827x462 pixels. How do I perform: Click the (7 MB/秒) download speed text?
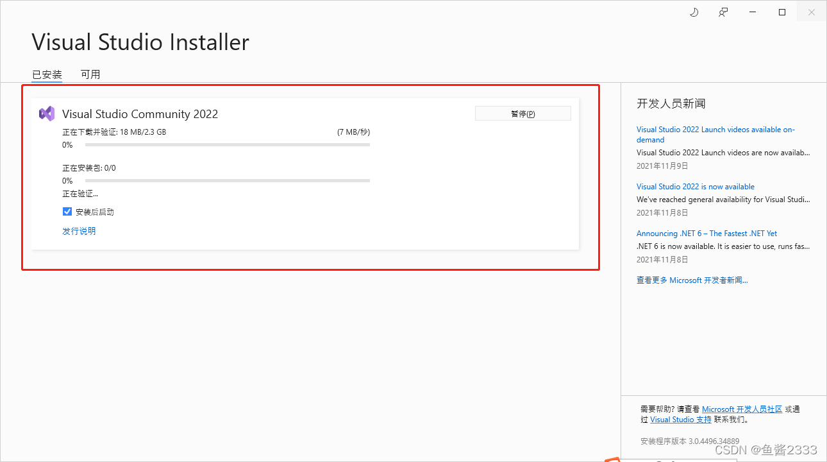coord(353,132)
